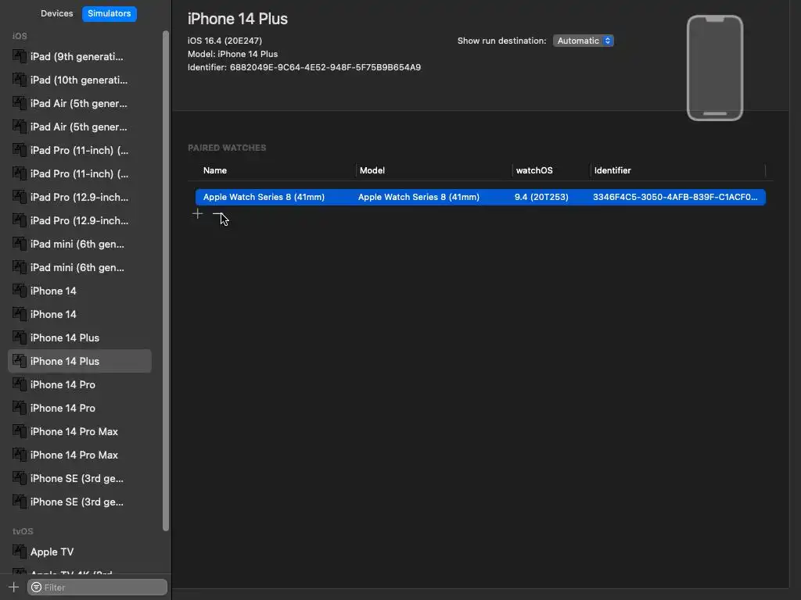Click the tvOS section header
801x600 pixels.
click(x=23, y=531)
